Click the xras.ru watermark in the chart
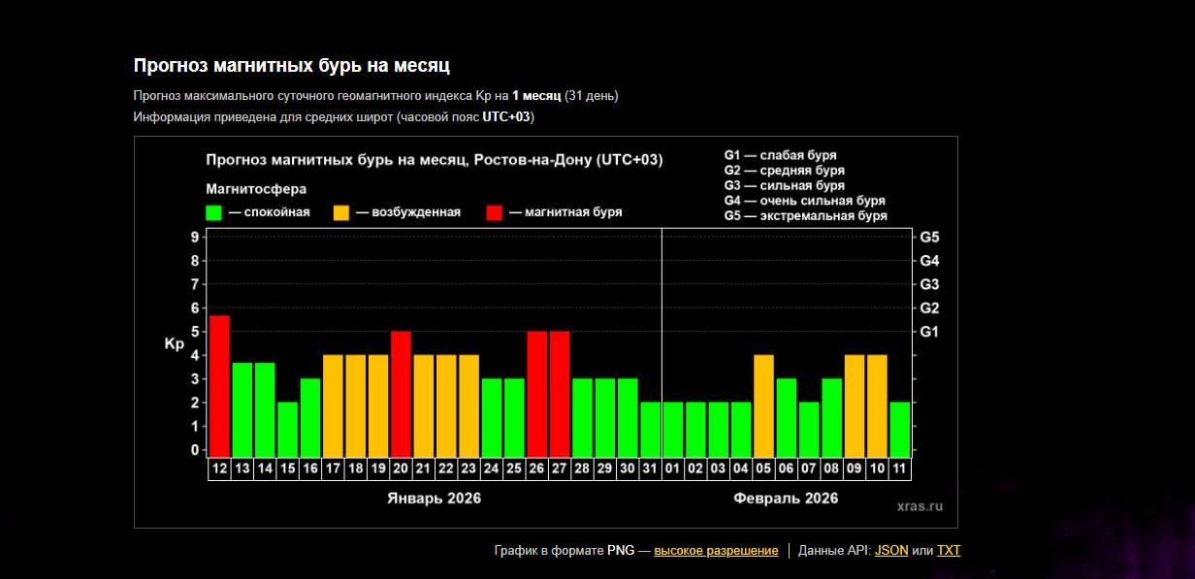The height and width of the screenshot is (579, 1195). coord(920,506)
